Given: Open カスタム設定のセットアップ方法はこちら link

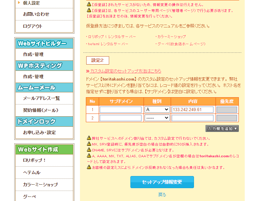Looking at the screenshot, I should [x=126, y=71].
